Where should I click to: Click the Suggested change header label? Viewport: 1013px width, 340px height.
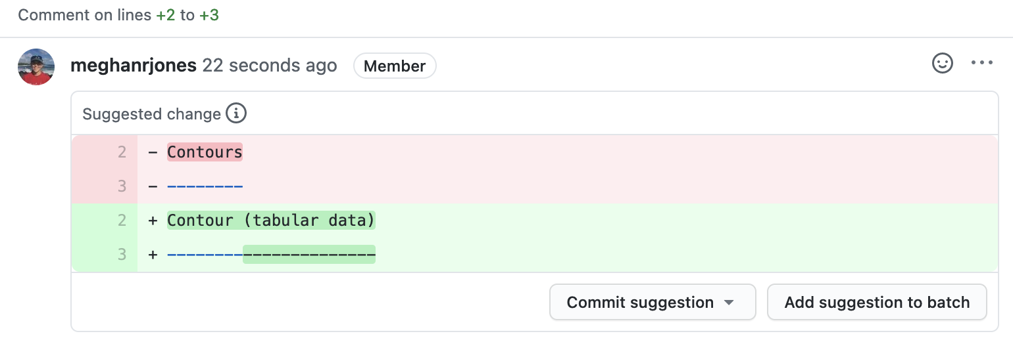tap(151, 114)
